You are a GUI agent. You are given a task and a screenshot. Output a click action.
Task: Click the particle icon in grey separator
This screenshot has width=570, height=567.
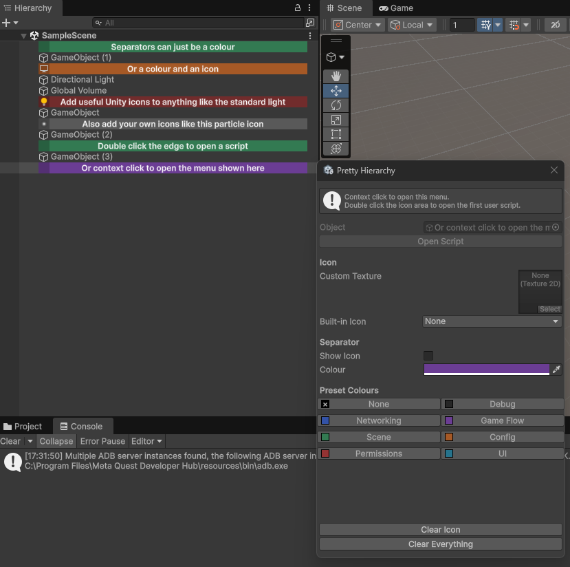point(43,124)
